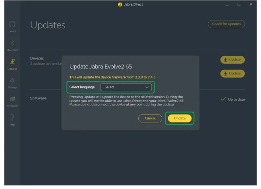Cancel the firmware update dialog

click(150, 118)
